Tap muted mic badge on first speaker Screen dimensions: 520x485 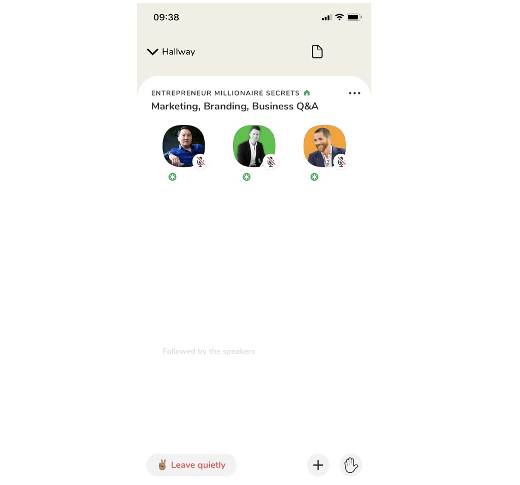point(200,162)
